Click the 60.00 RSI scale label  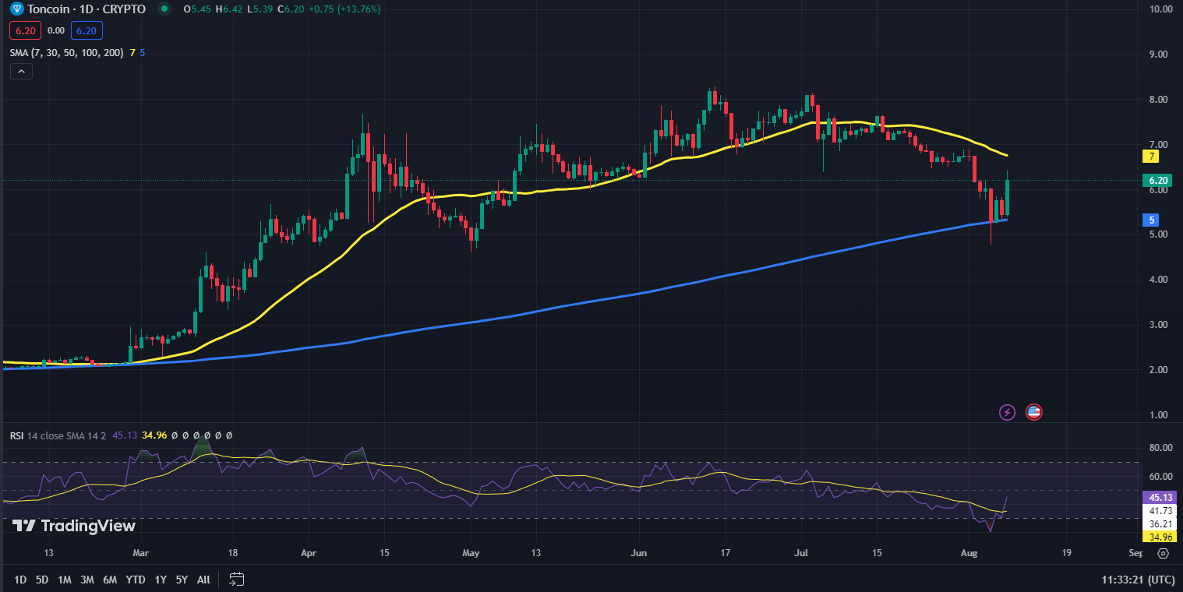click(x=1160, y=477)
